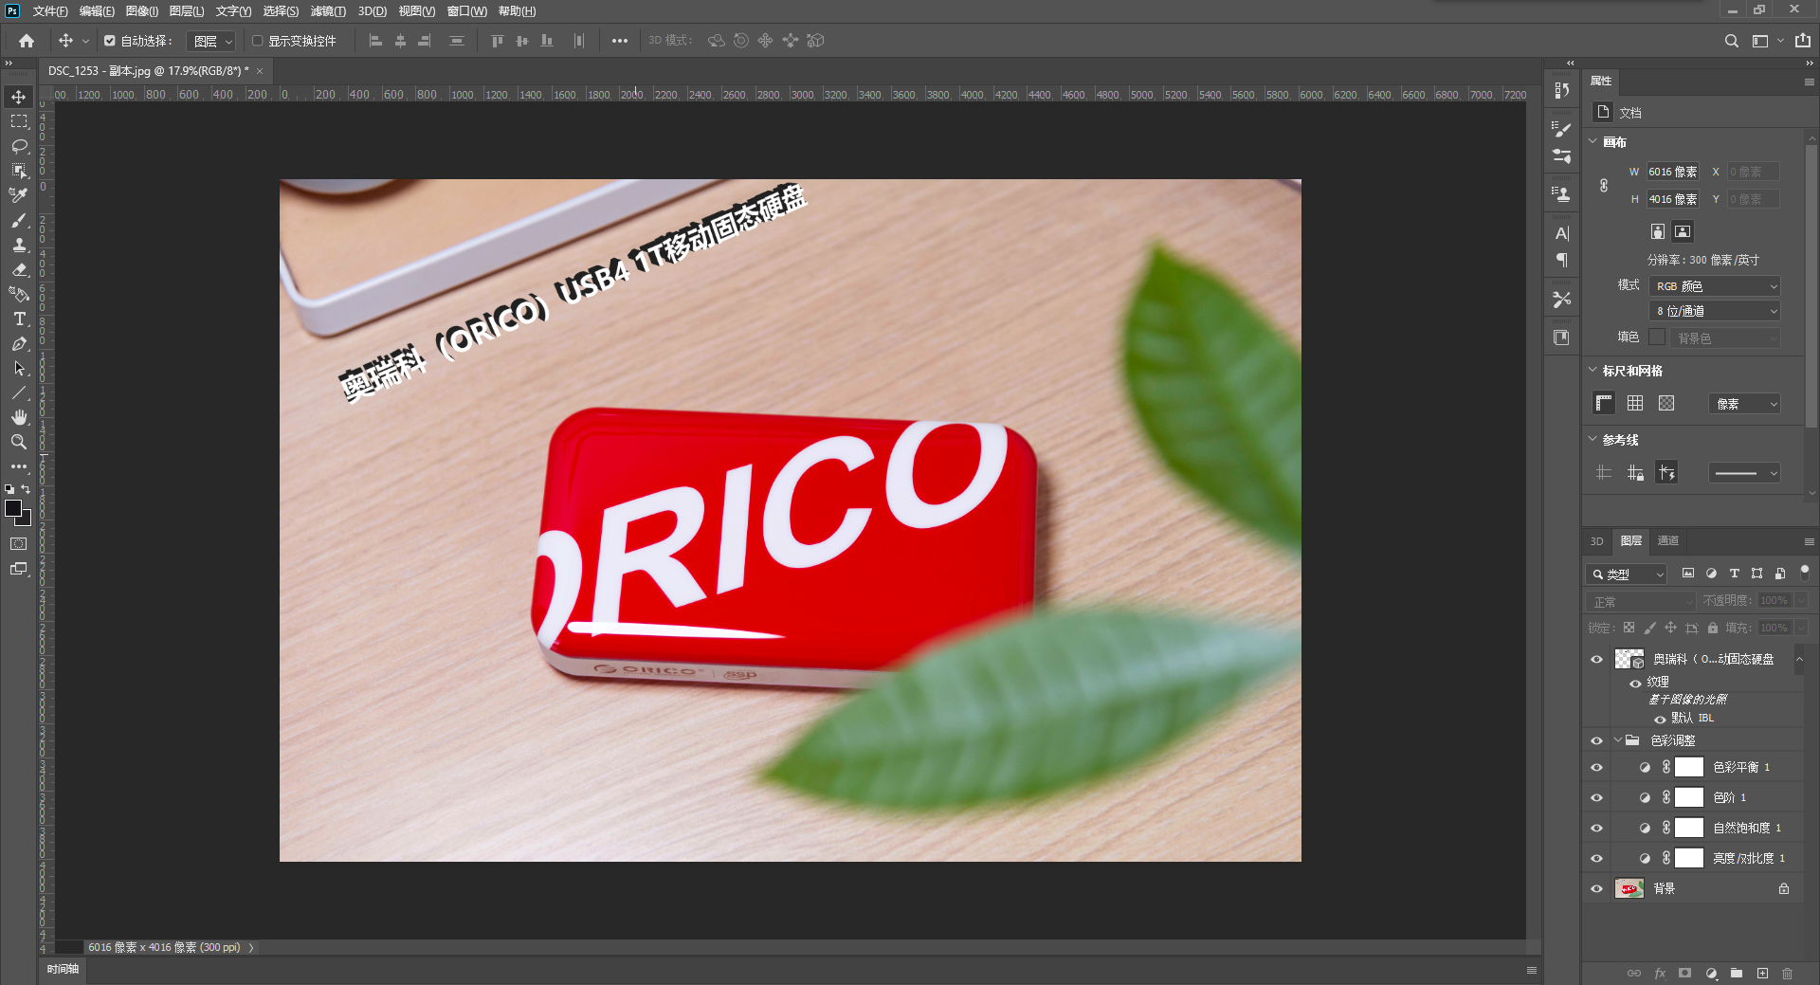Toggle the 自动选择 checkbox
This screenshot has height=985, width=1820.
pos(110,41)
